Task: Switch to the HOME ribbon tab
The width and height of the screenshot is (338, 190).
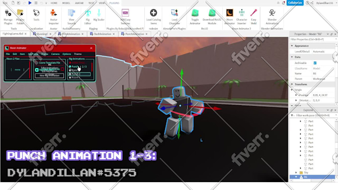Action: (x=54, y=3)
